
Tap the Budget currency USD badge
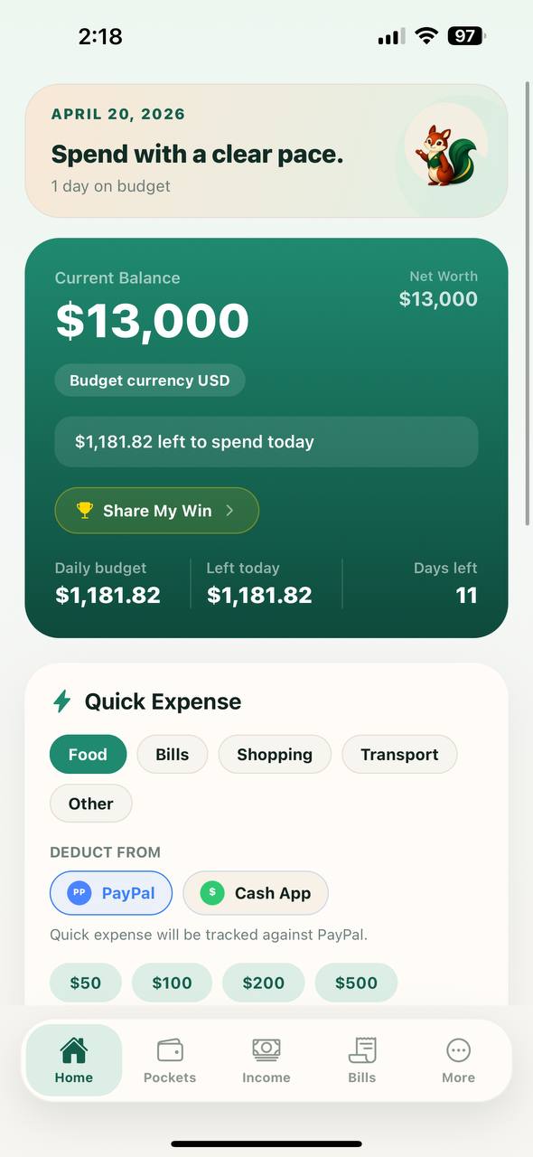point(150,380)
